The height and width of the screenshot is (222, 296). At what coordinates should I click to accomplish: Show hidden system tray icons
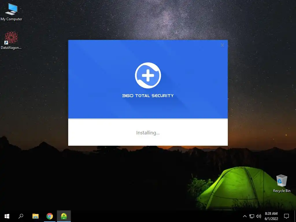[x=245, y=216]
